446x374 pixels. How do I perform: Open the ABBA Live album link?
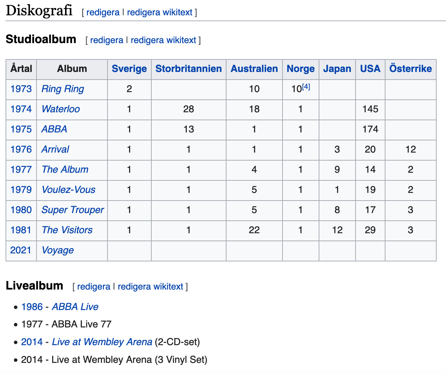tap(75, 307)
